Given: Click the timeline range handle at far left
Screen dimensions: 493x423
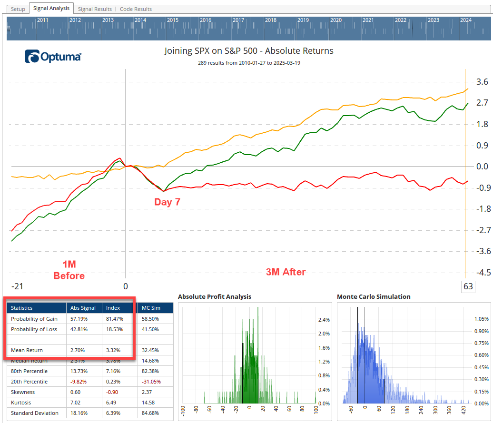Looking at the screenshot, I should click(x=9, y=30).
